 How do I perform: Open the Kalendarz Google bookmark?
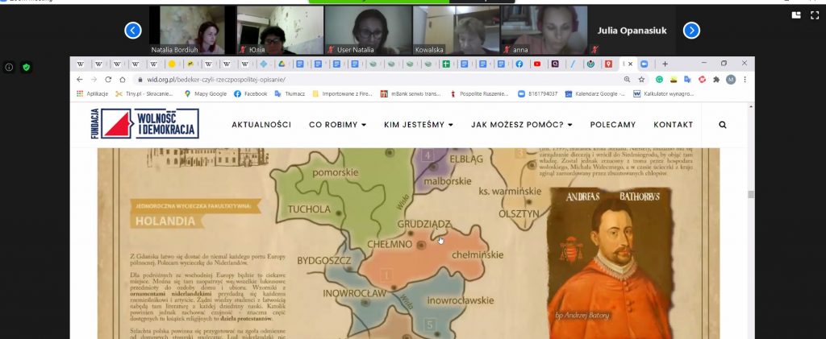coord(594,93)
